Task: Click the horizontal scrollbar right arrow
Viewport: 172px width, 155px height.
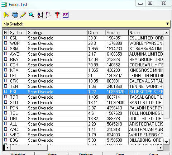Action: 161,147
